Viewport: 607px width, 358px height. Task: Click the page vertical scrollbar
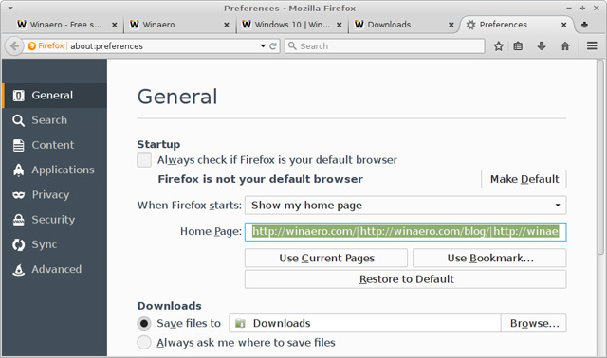tap(600, 157)
